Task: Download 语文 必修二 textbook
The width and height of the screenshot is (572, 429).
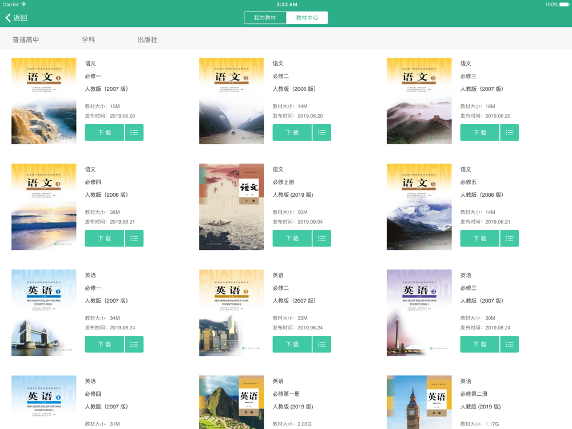Action: click(x=292, y=133)
